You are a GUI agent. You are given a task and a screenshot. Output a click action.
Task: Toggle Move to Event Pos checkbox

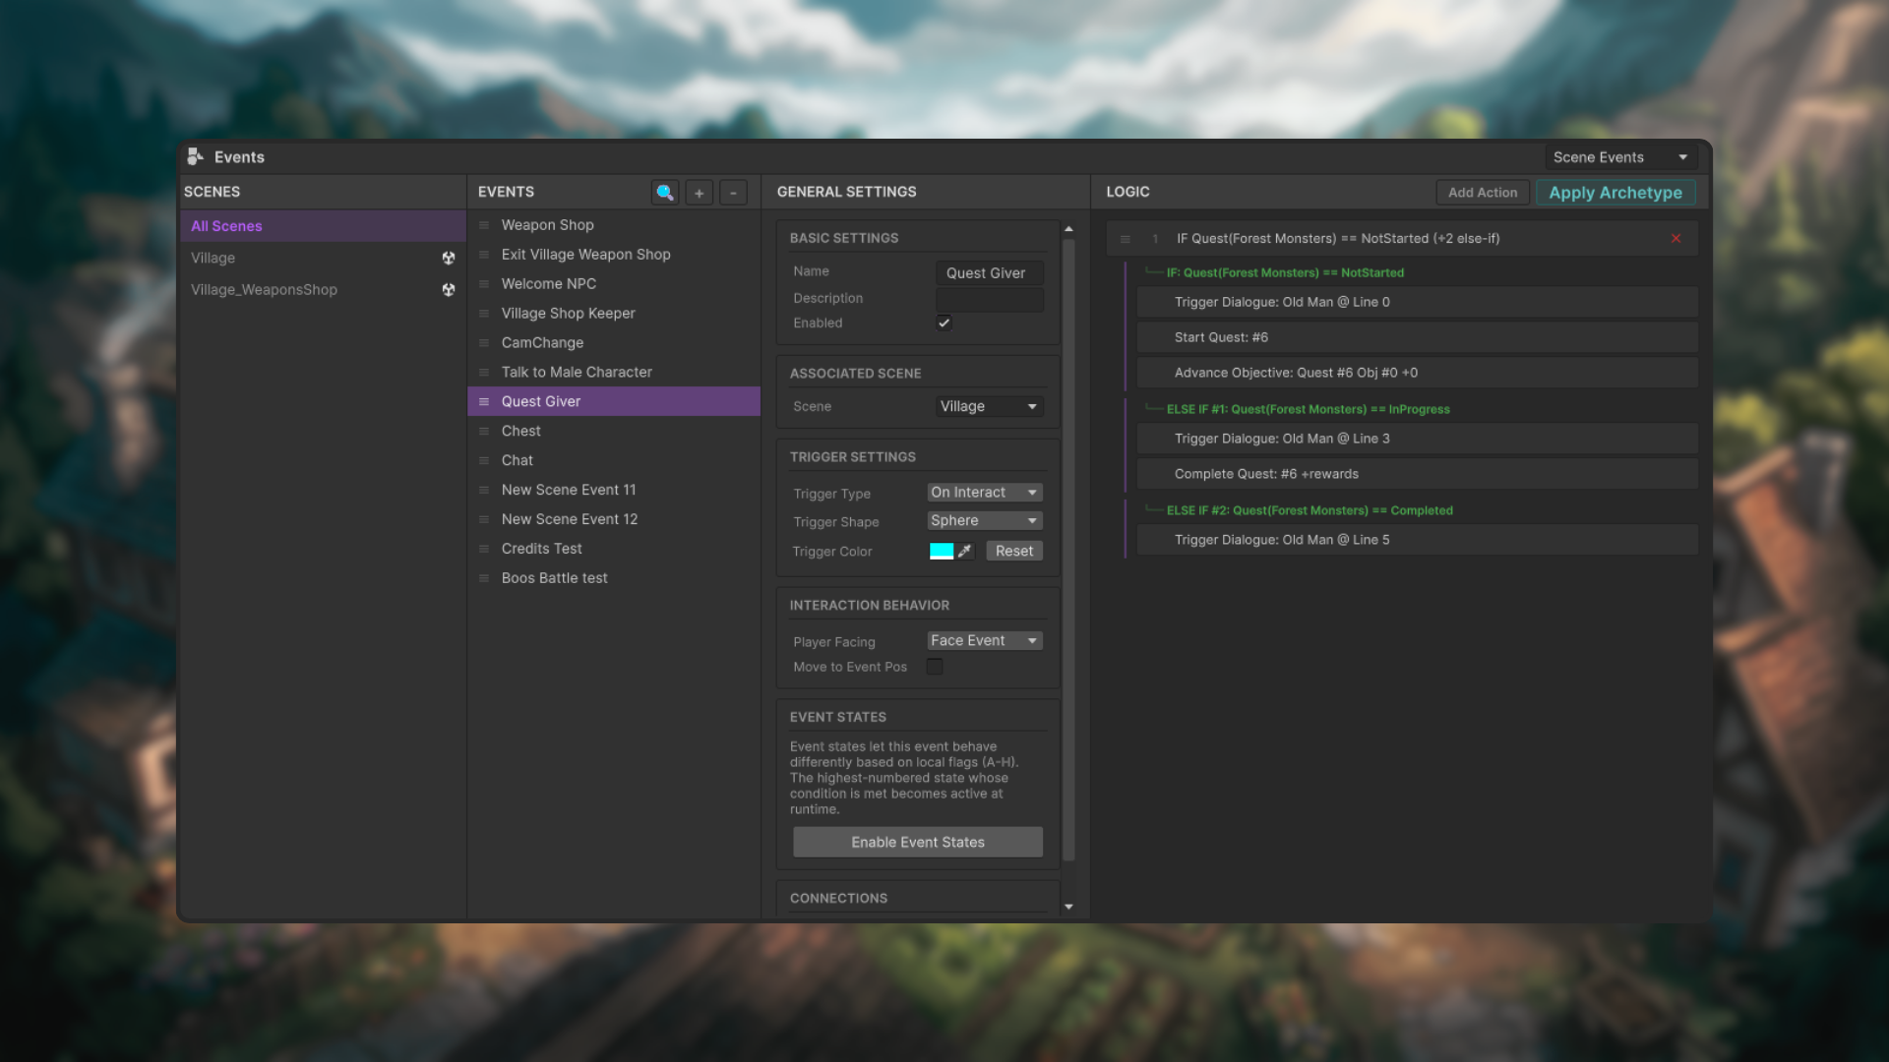click(x=935, y=667)
